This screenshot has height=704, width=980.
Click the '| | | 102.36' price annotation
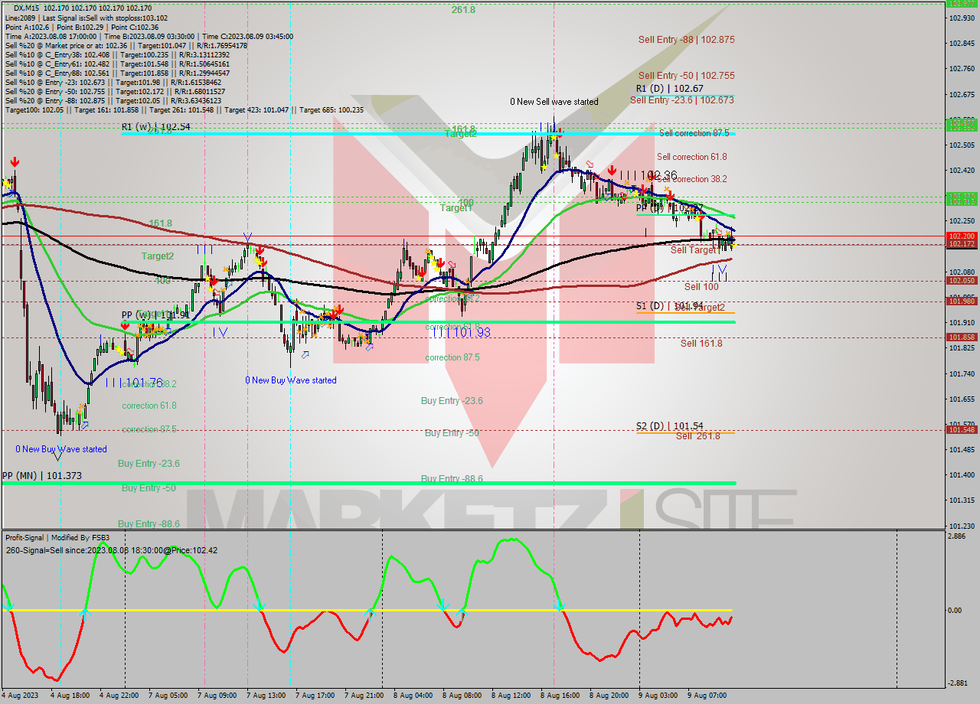coord(648,174)
